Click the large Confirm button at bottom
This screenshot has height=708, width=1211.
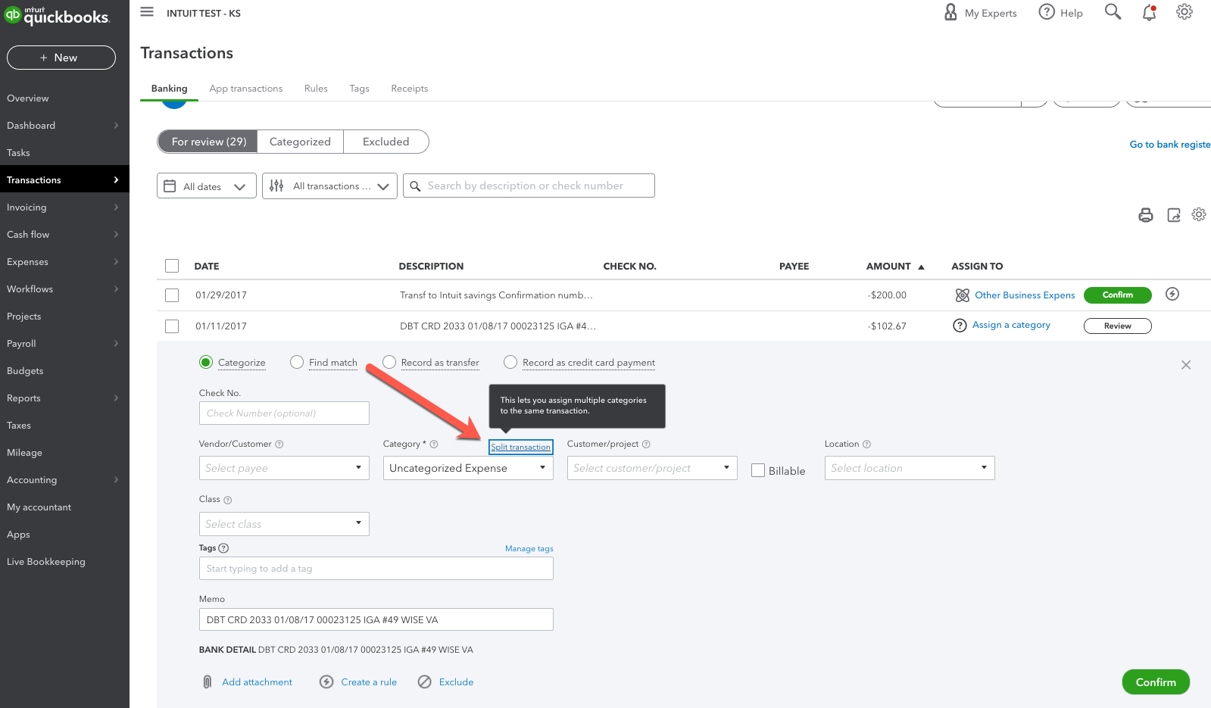[x=1156, y=682]
